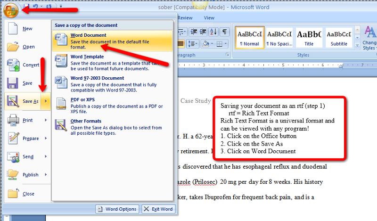Click the multilevel list dropdown icon
Viewport: 377px width, 221px height.
(x=182, y=32)
